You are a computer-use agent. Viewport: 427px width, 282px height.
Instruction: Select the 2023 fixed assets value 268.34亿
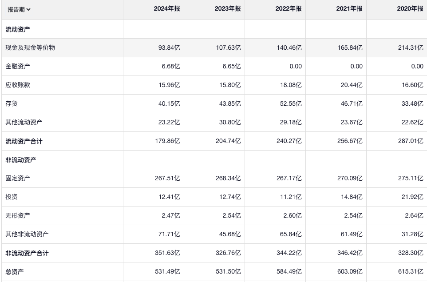point(229,178)
